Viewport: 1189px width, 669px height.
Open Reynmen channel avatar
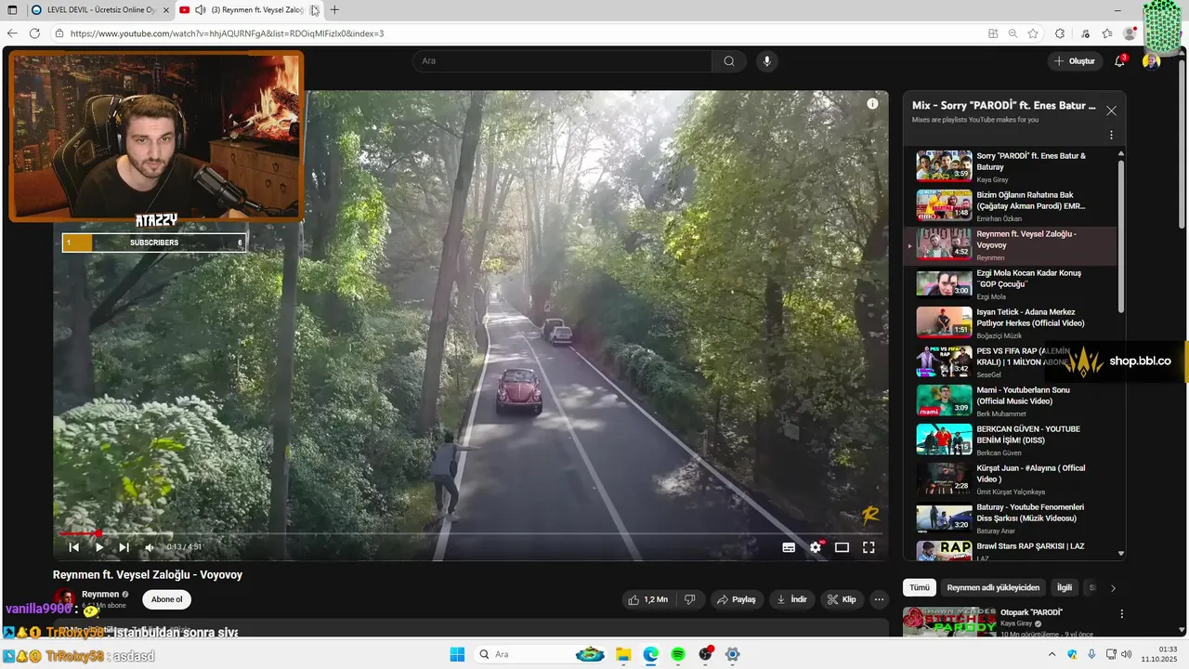tap(64, 599)
